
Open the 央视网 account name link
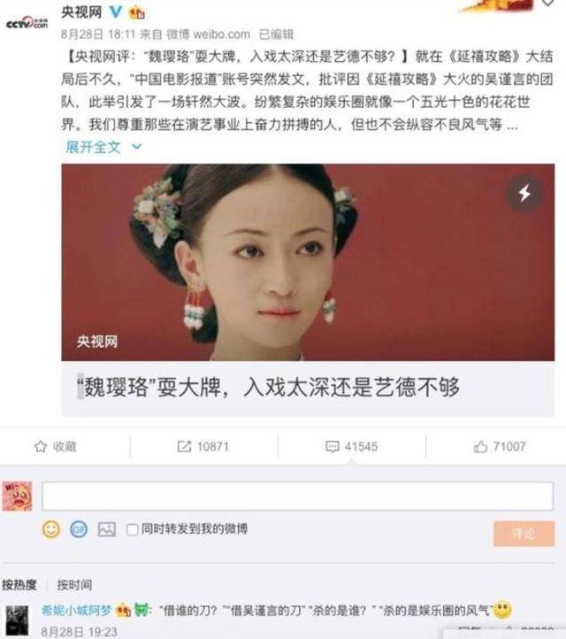[81, 12]
